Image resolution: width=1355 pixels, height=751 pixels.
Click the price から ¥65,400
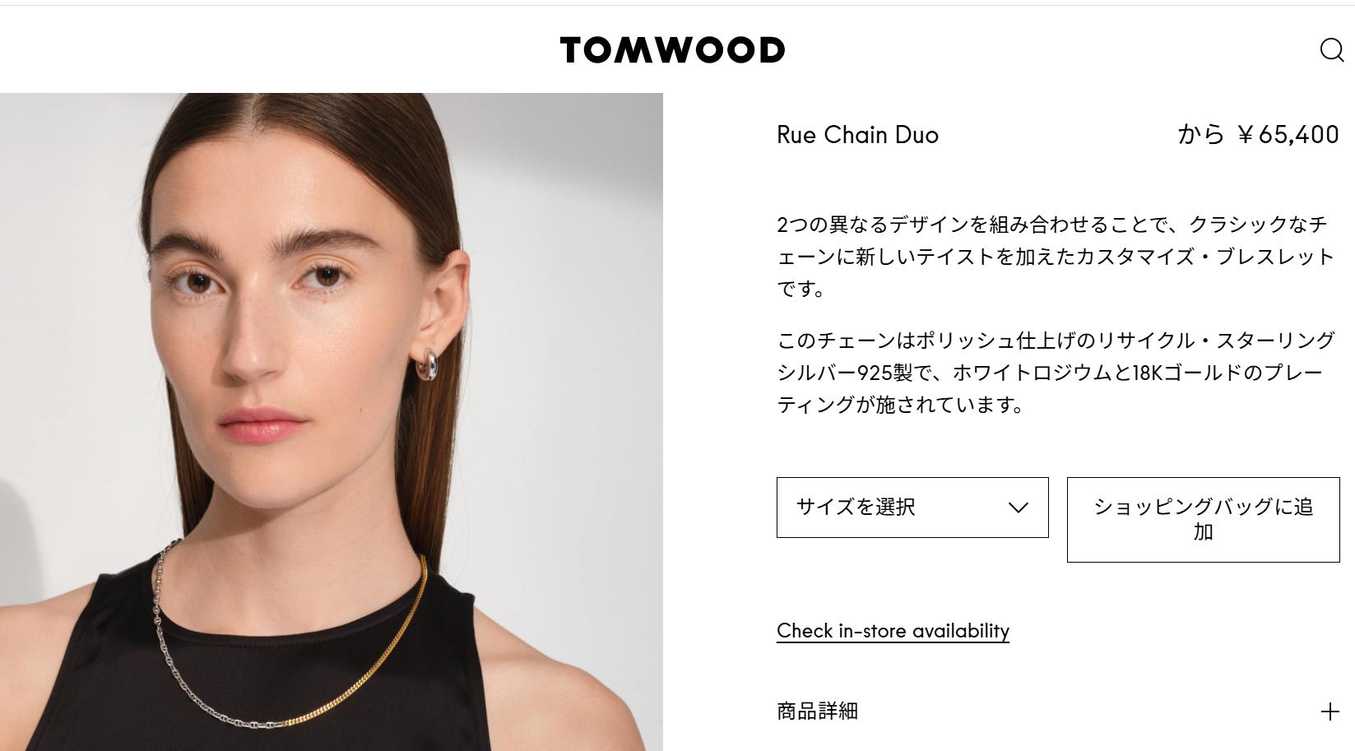tap(1258, 134)
